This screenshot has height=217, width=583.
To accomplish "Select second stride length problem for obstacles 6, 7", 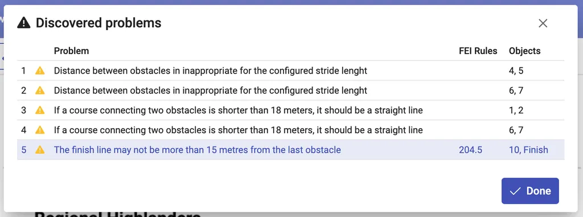I will pos(290,91).
